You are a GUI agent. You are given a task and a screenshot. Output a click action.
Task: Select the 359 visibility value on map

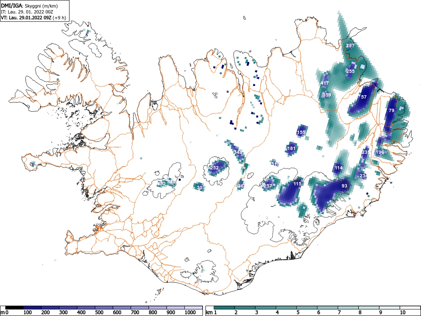pyautogui.click(x=327, y=95)
